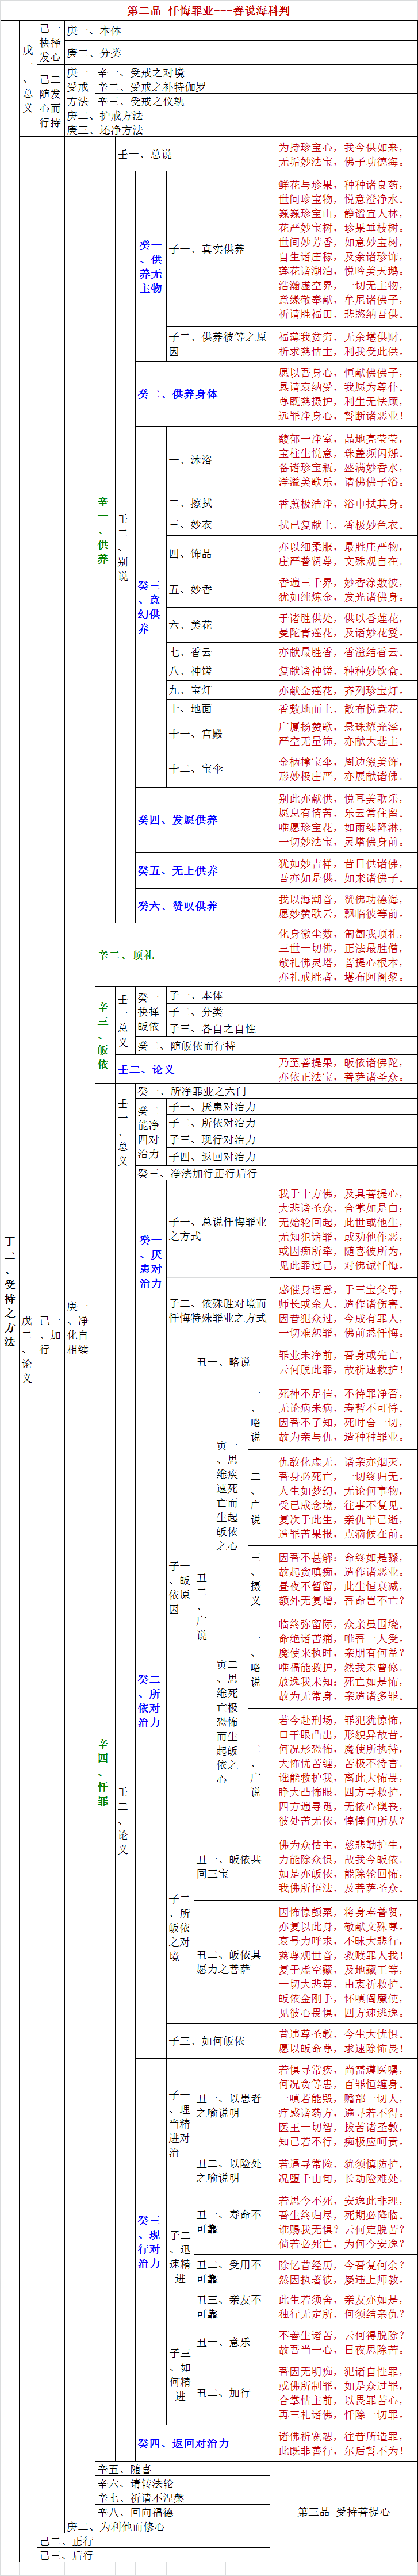Select the cell '子二、供养彼等之原因'
Image resolution: width=418 pixels, height=2576 pixels.
coord(218,345)
